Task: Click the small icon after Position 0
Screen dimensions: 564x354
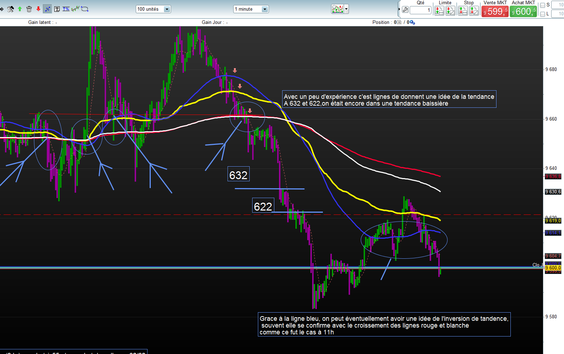Action: point(399,22)
